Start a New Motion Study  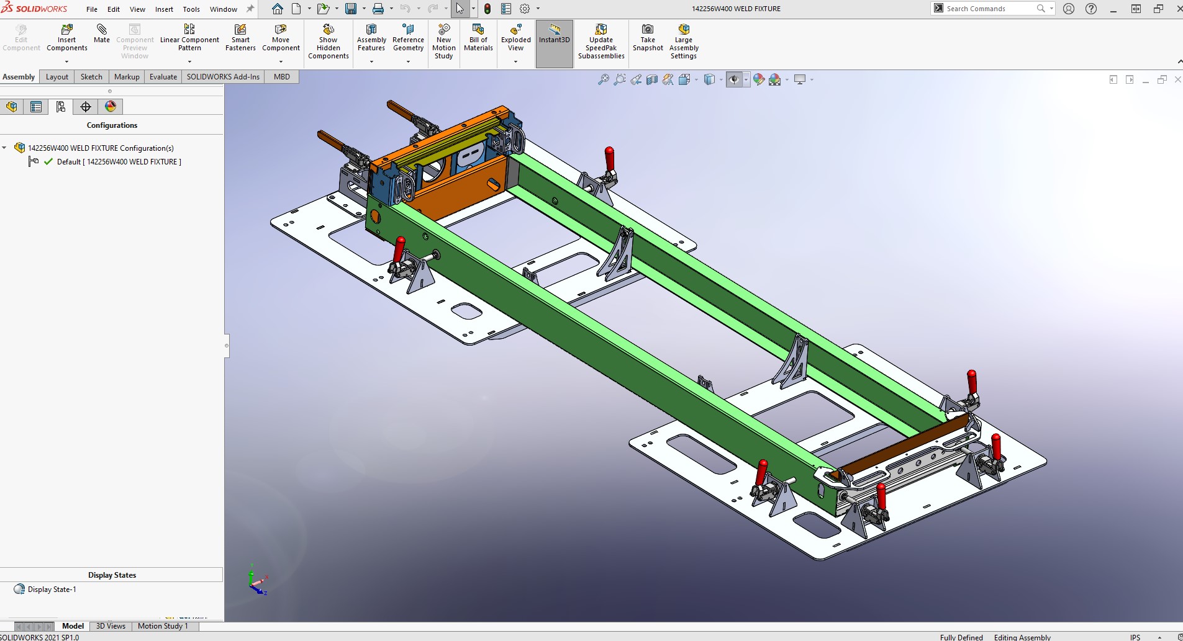point(443,41)
